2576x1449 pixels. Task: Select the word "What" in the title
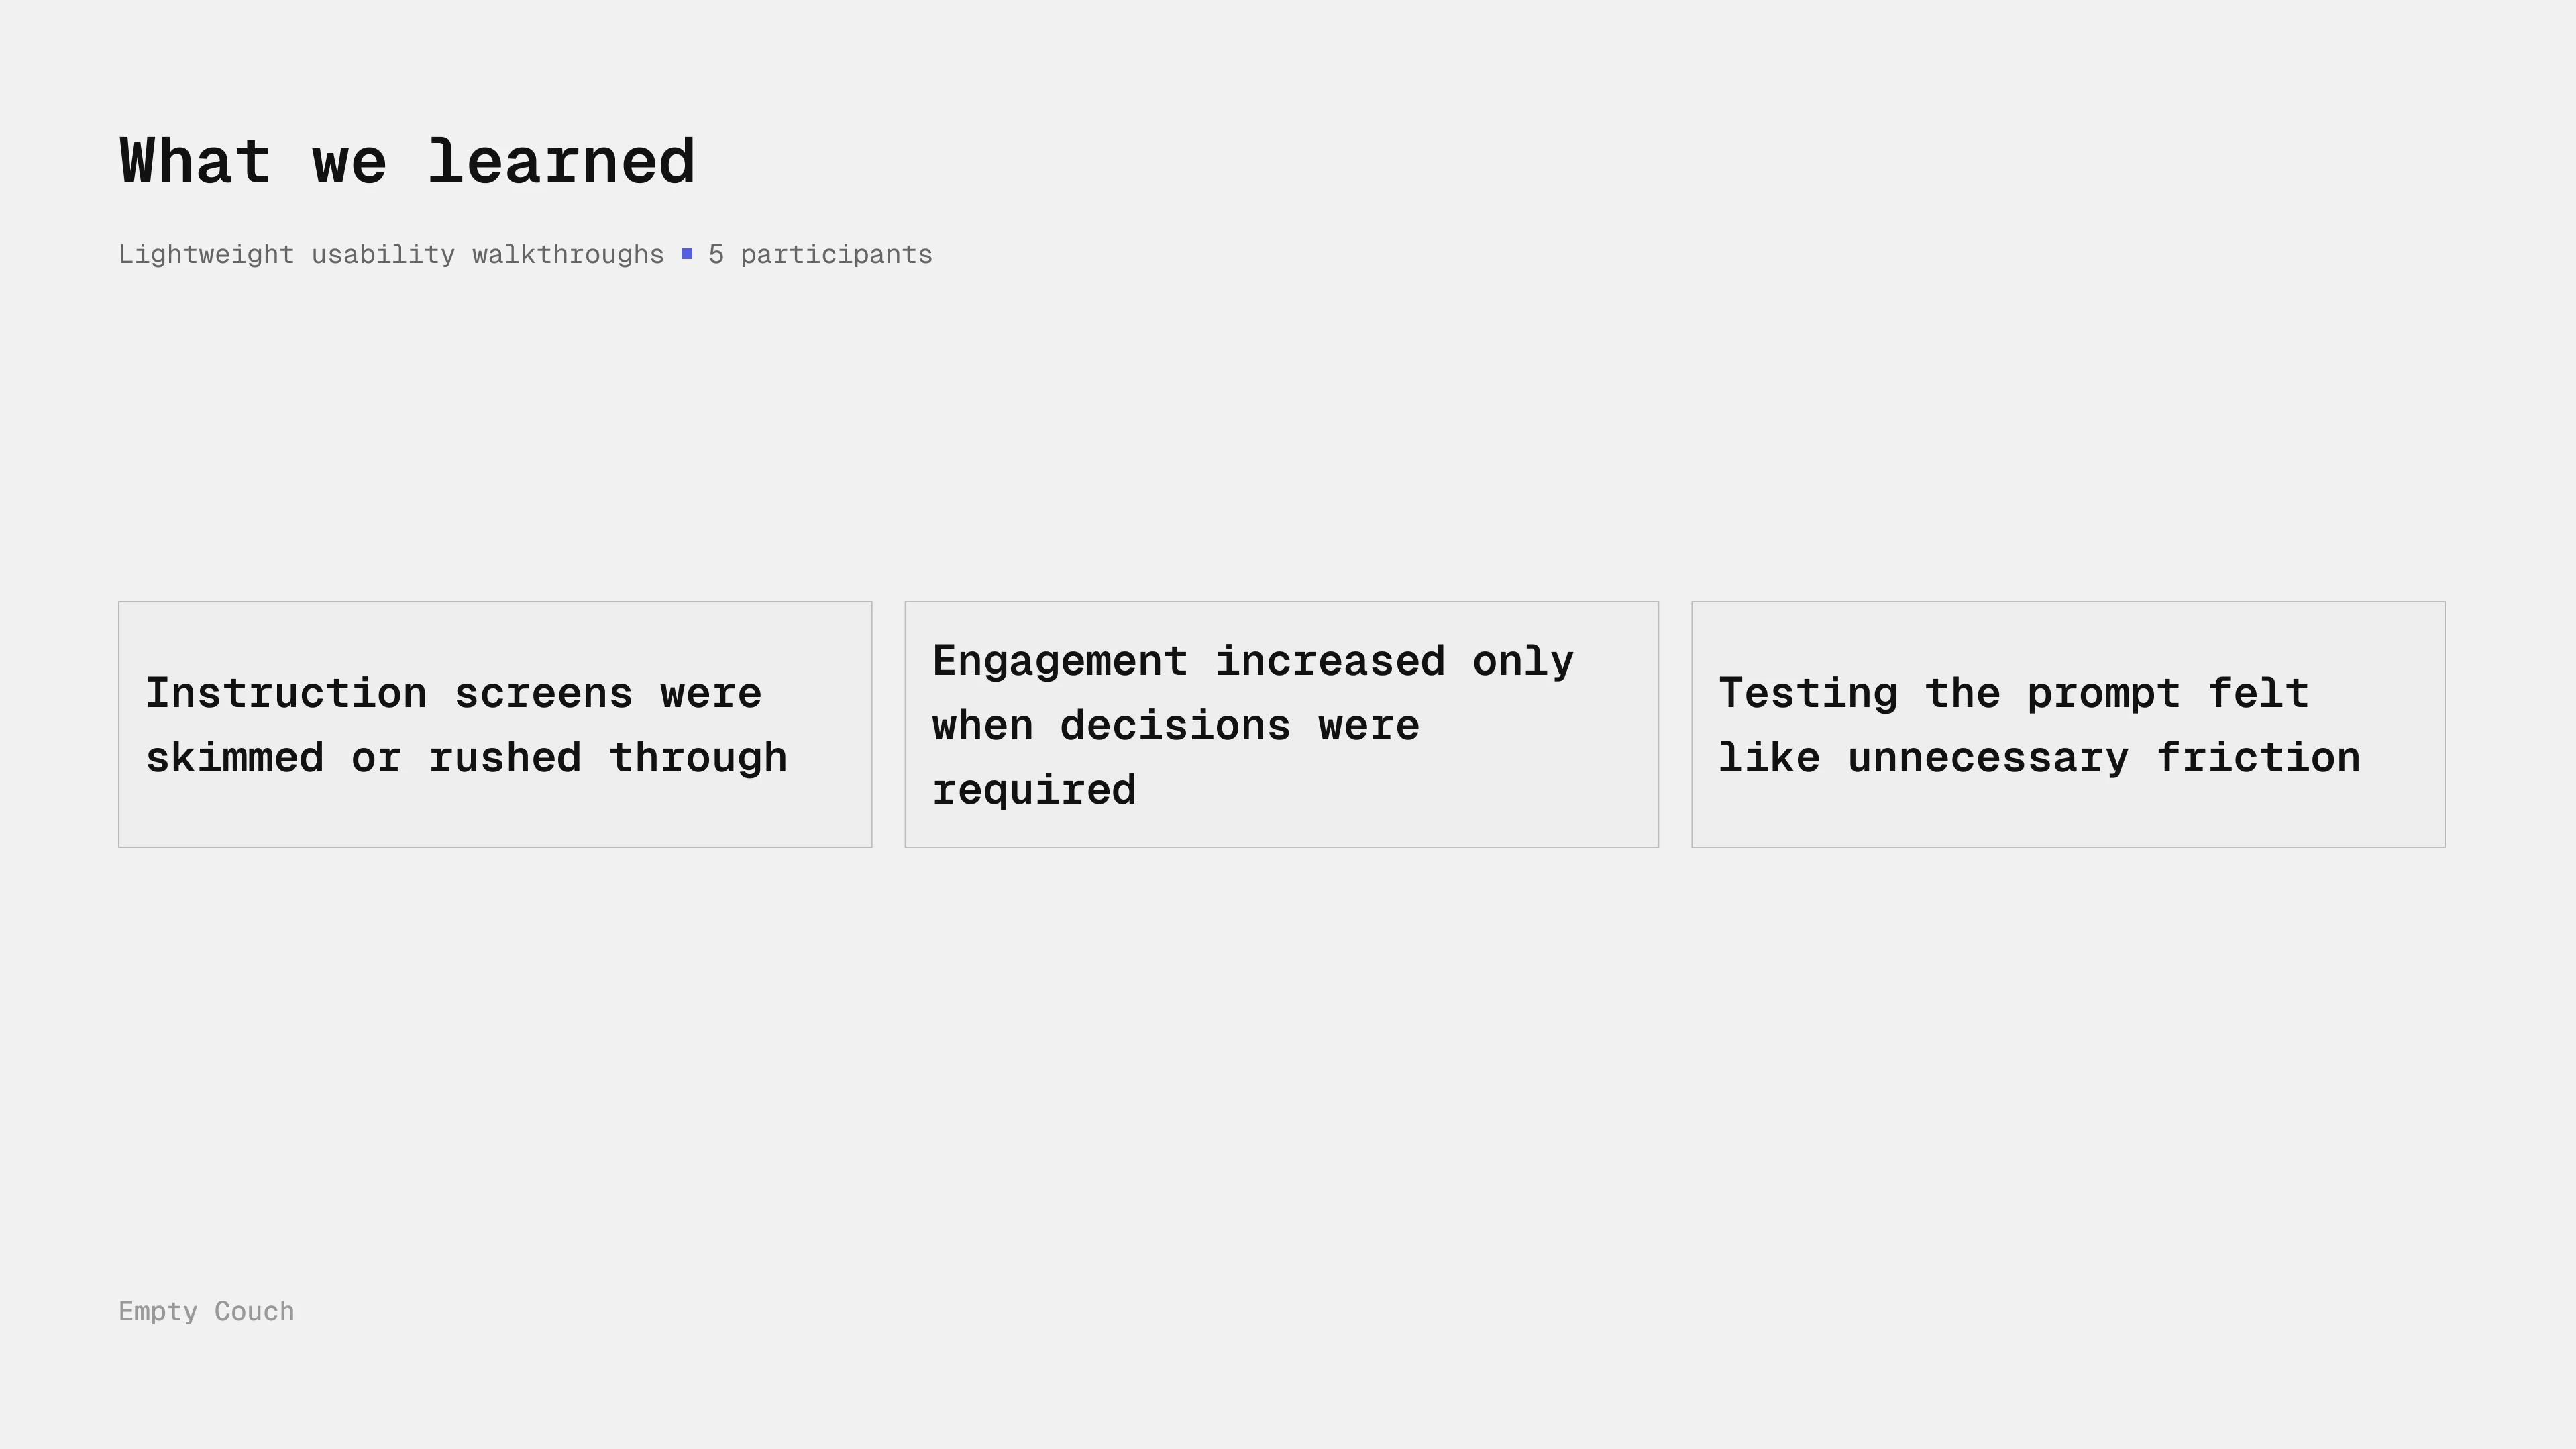tap(195, 162)
